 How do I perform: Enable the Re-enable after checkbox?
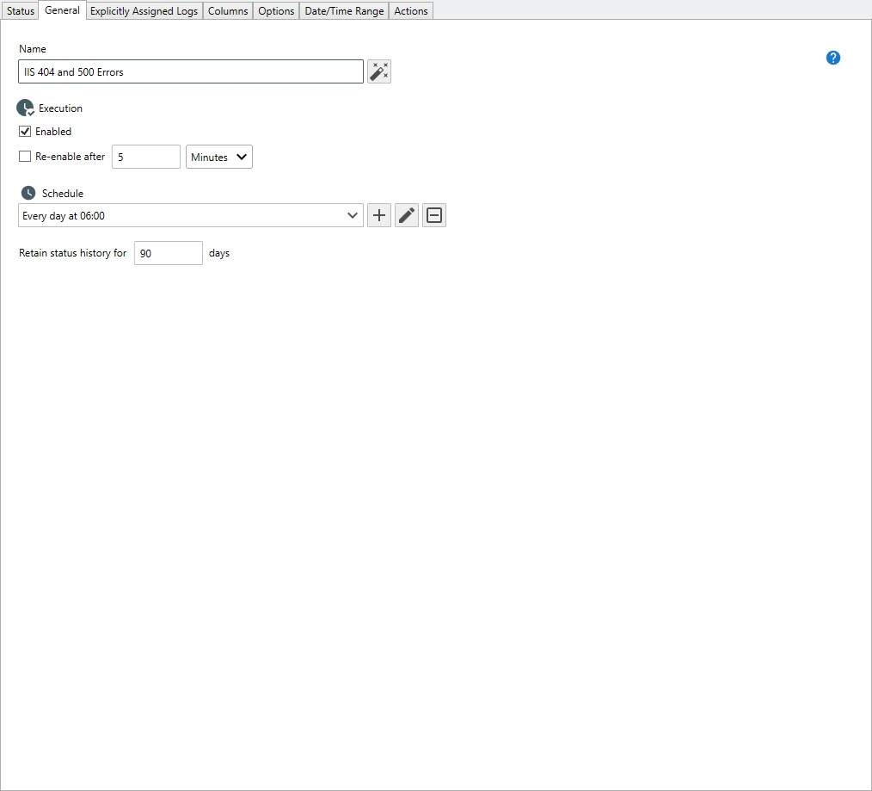point(25,157)
